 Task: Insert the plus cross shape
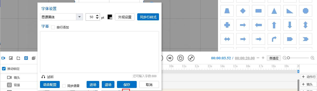[227, 25]
